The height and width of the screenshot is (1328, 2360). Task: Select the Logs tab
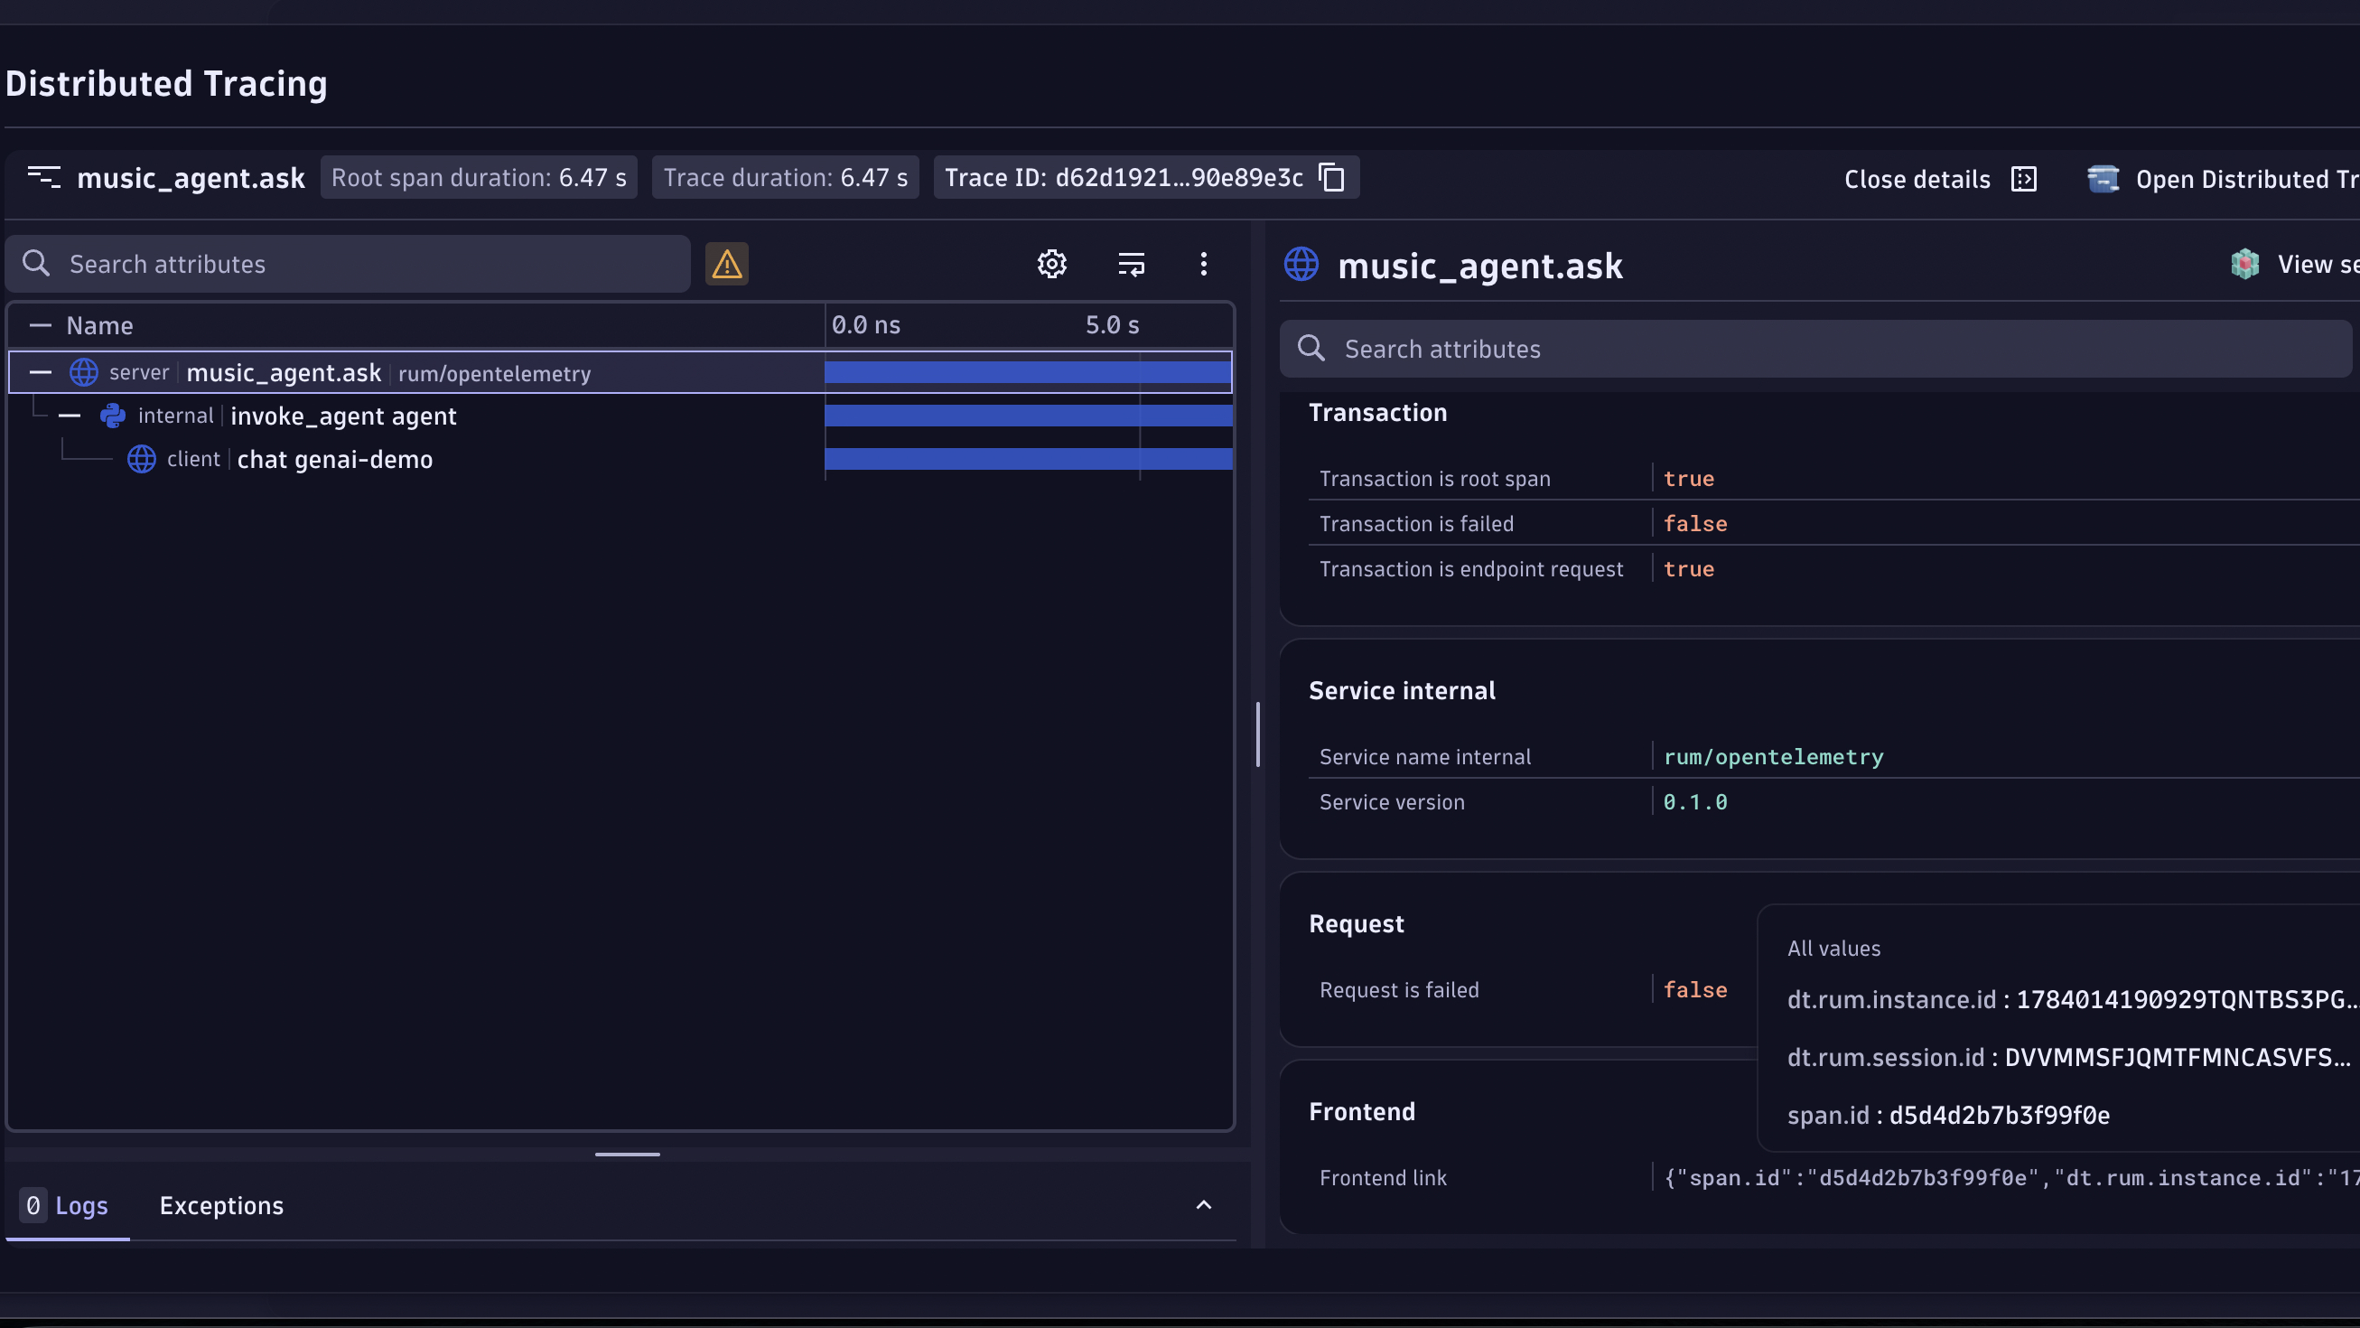67,1205
